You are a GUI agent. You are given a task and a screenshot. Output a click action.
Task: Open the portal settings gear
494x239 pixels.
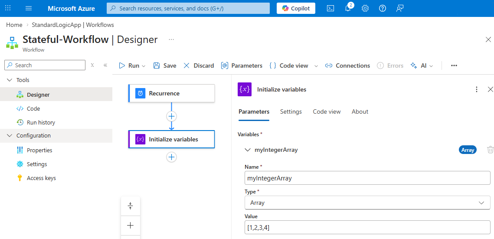click(x=365, y=9)
